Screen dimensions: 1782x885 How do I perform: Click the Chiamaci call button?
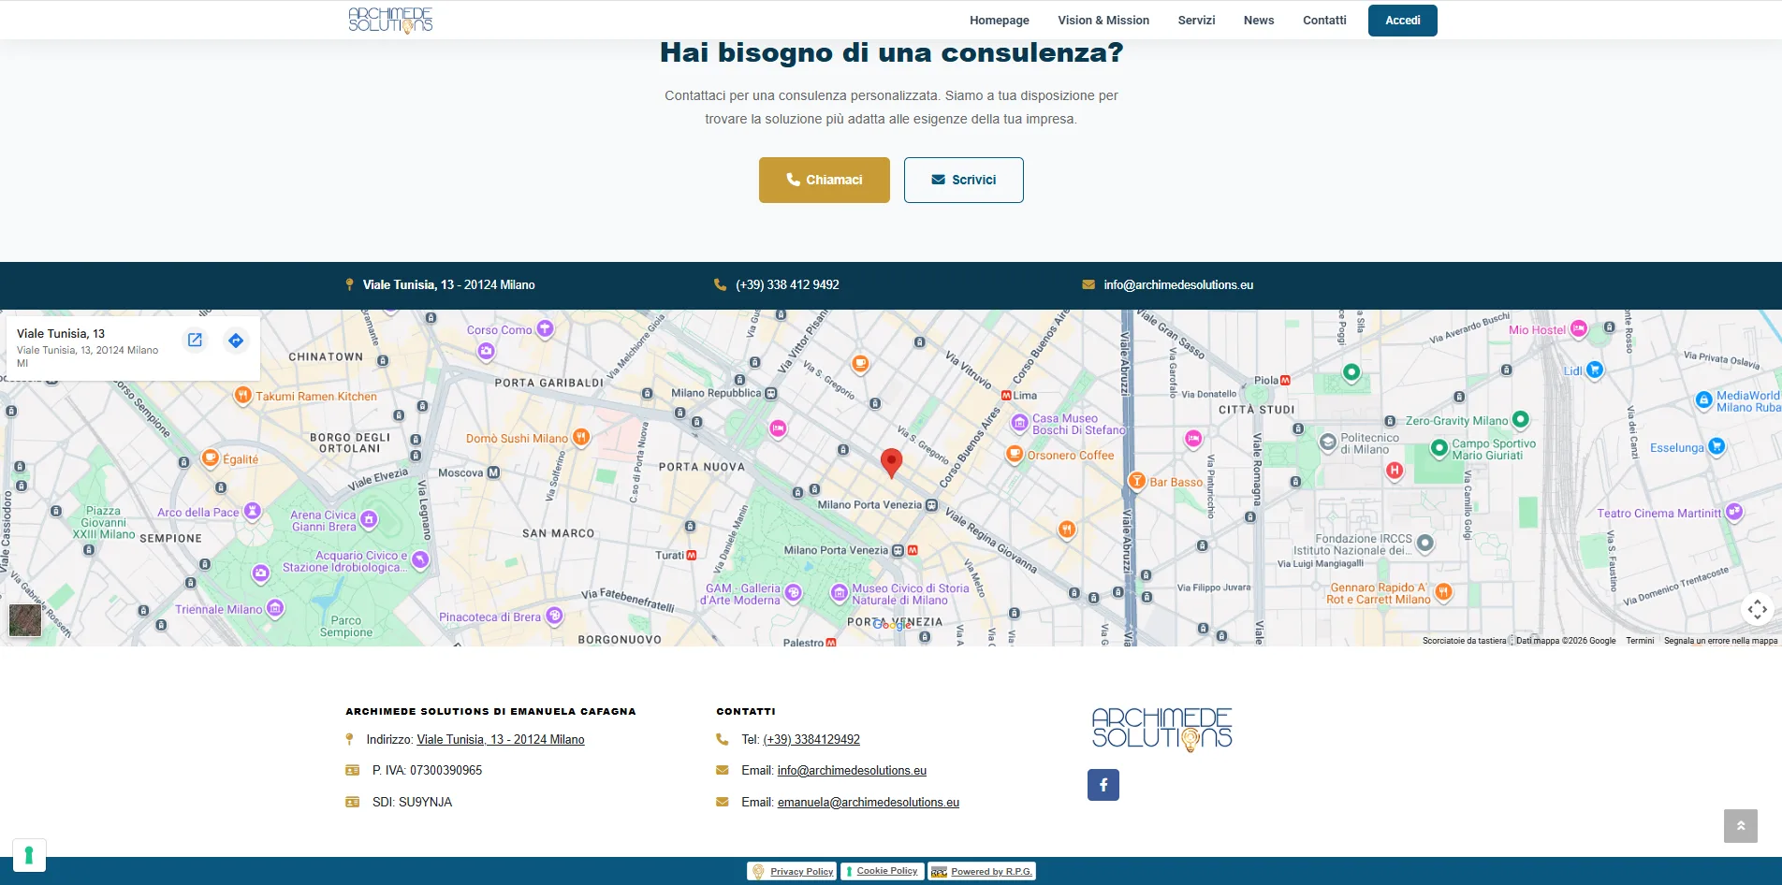(825, 180)
